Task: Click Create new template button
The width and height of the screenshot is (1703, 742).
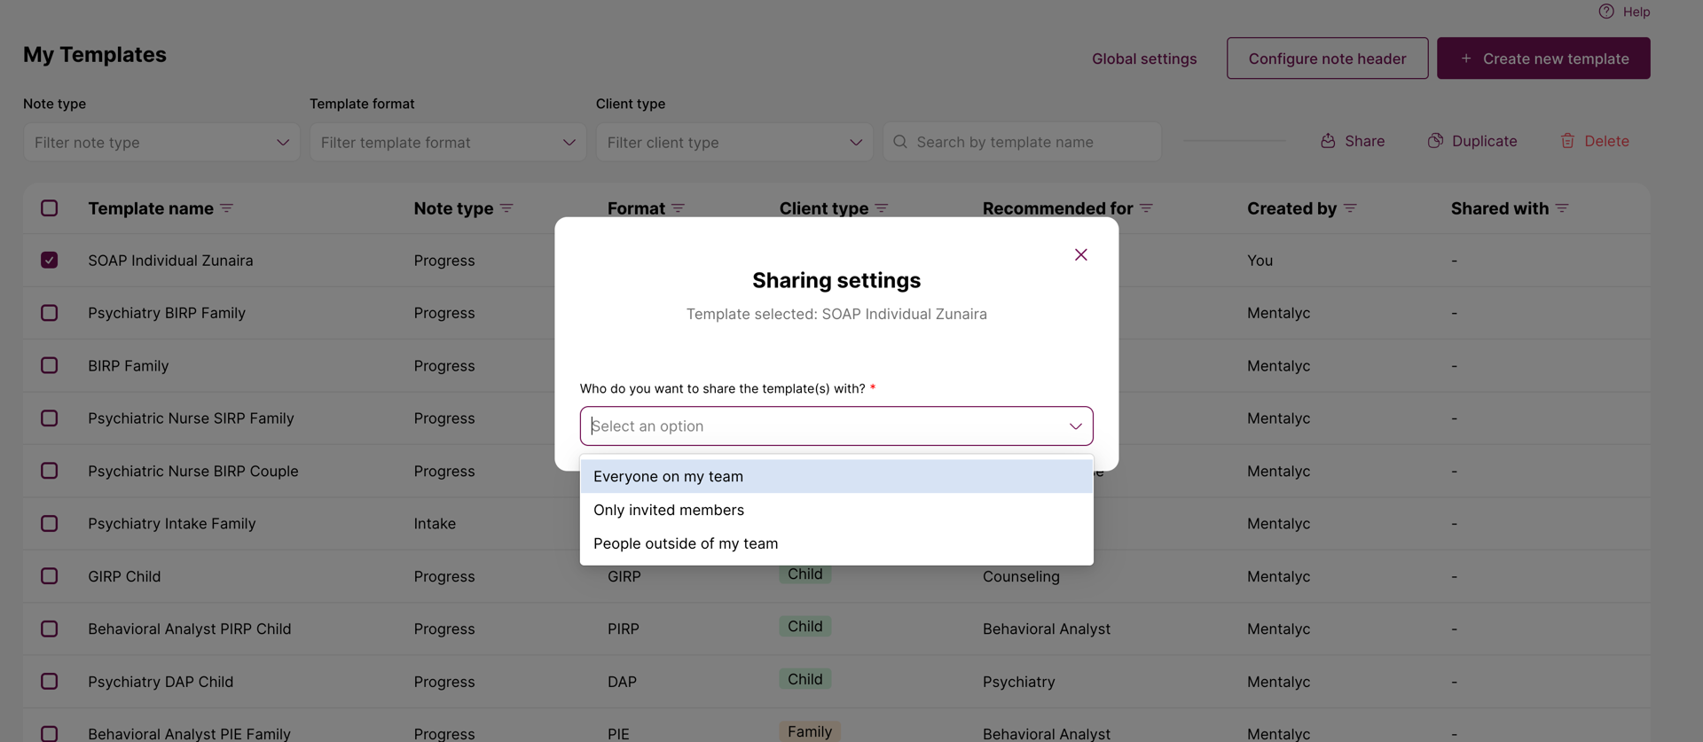Action: [x=1543, y=59]
